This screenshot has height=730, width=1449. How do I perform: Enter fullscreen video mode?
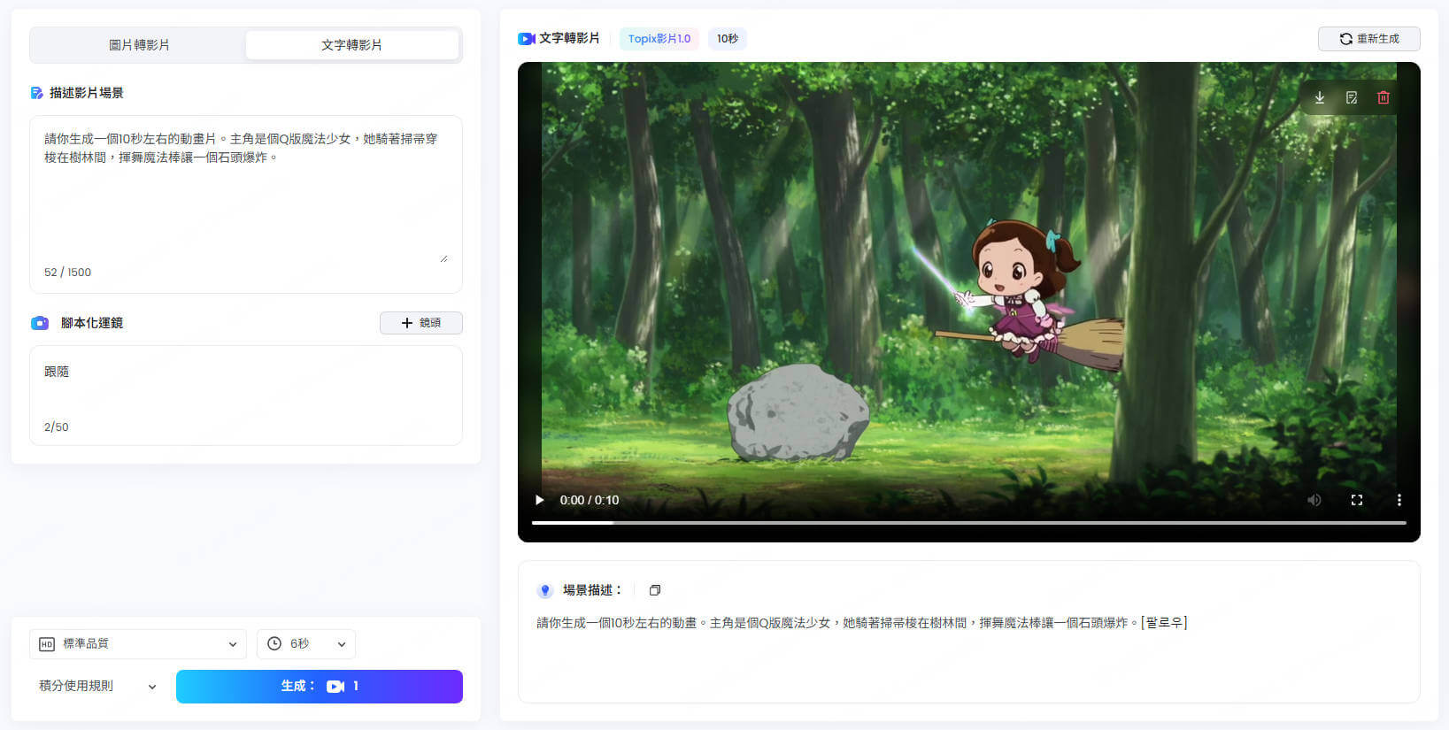pyautogui.click(x=1357, y=500)
